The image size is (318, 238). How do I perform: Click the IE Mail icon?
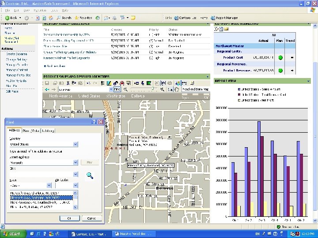click(106, 18)
